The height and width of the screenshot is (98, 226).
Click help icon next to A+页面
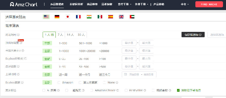click(x=58, y=90)
